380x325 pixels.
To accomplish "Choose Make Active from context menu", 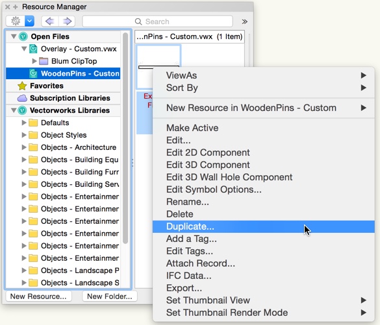I will (264, 128).
